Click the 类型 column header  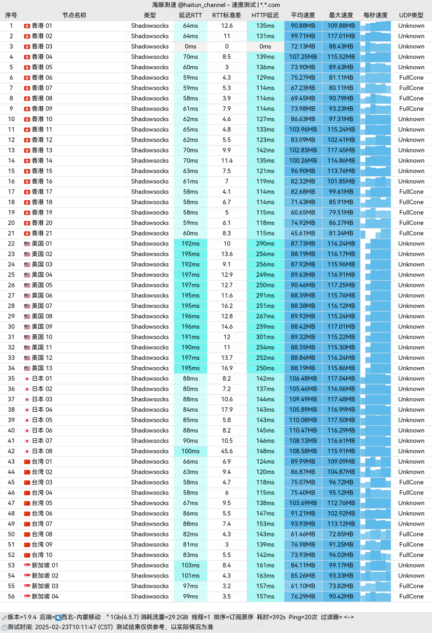pyautogui.click(x=150, y=15)
